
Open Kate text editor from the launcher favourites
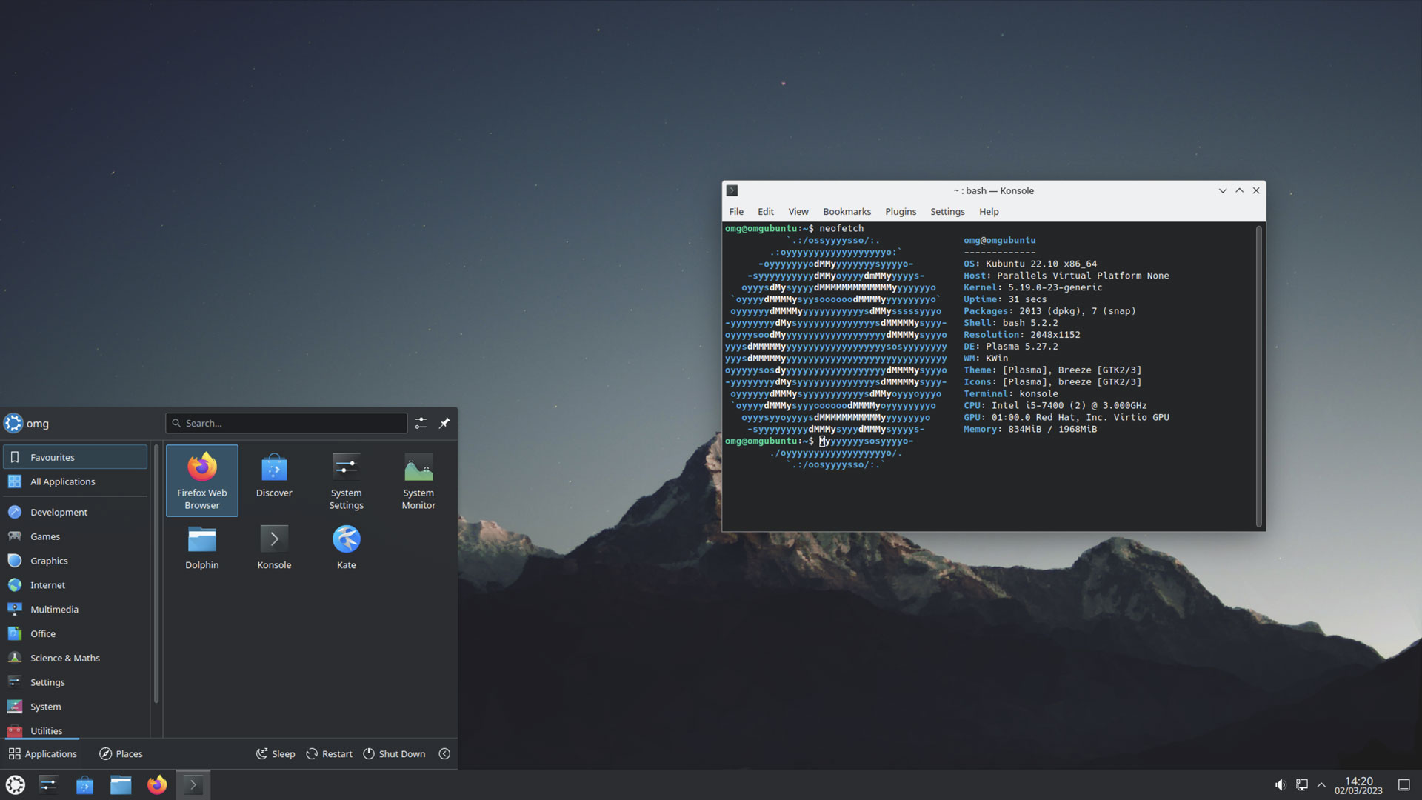(x=346, y=548)
